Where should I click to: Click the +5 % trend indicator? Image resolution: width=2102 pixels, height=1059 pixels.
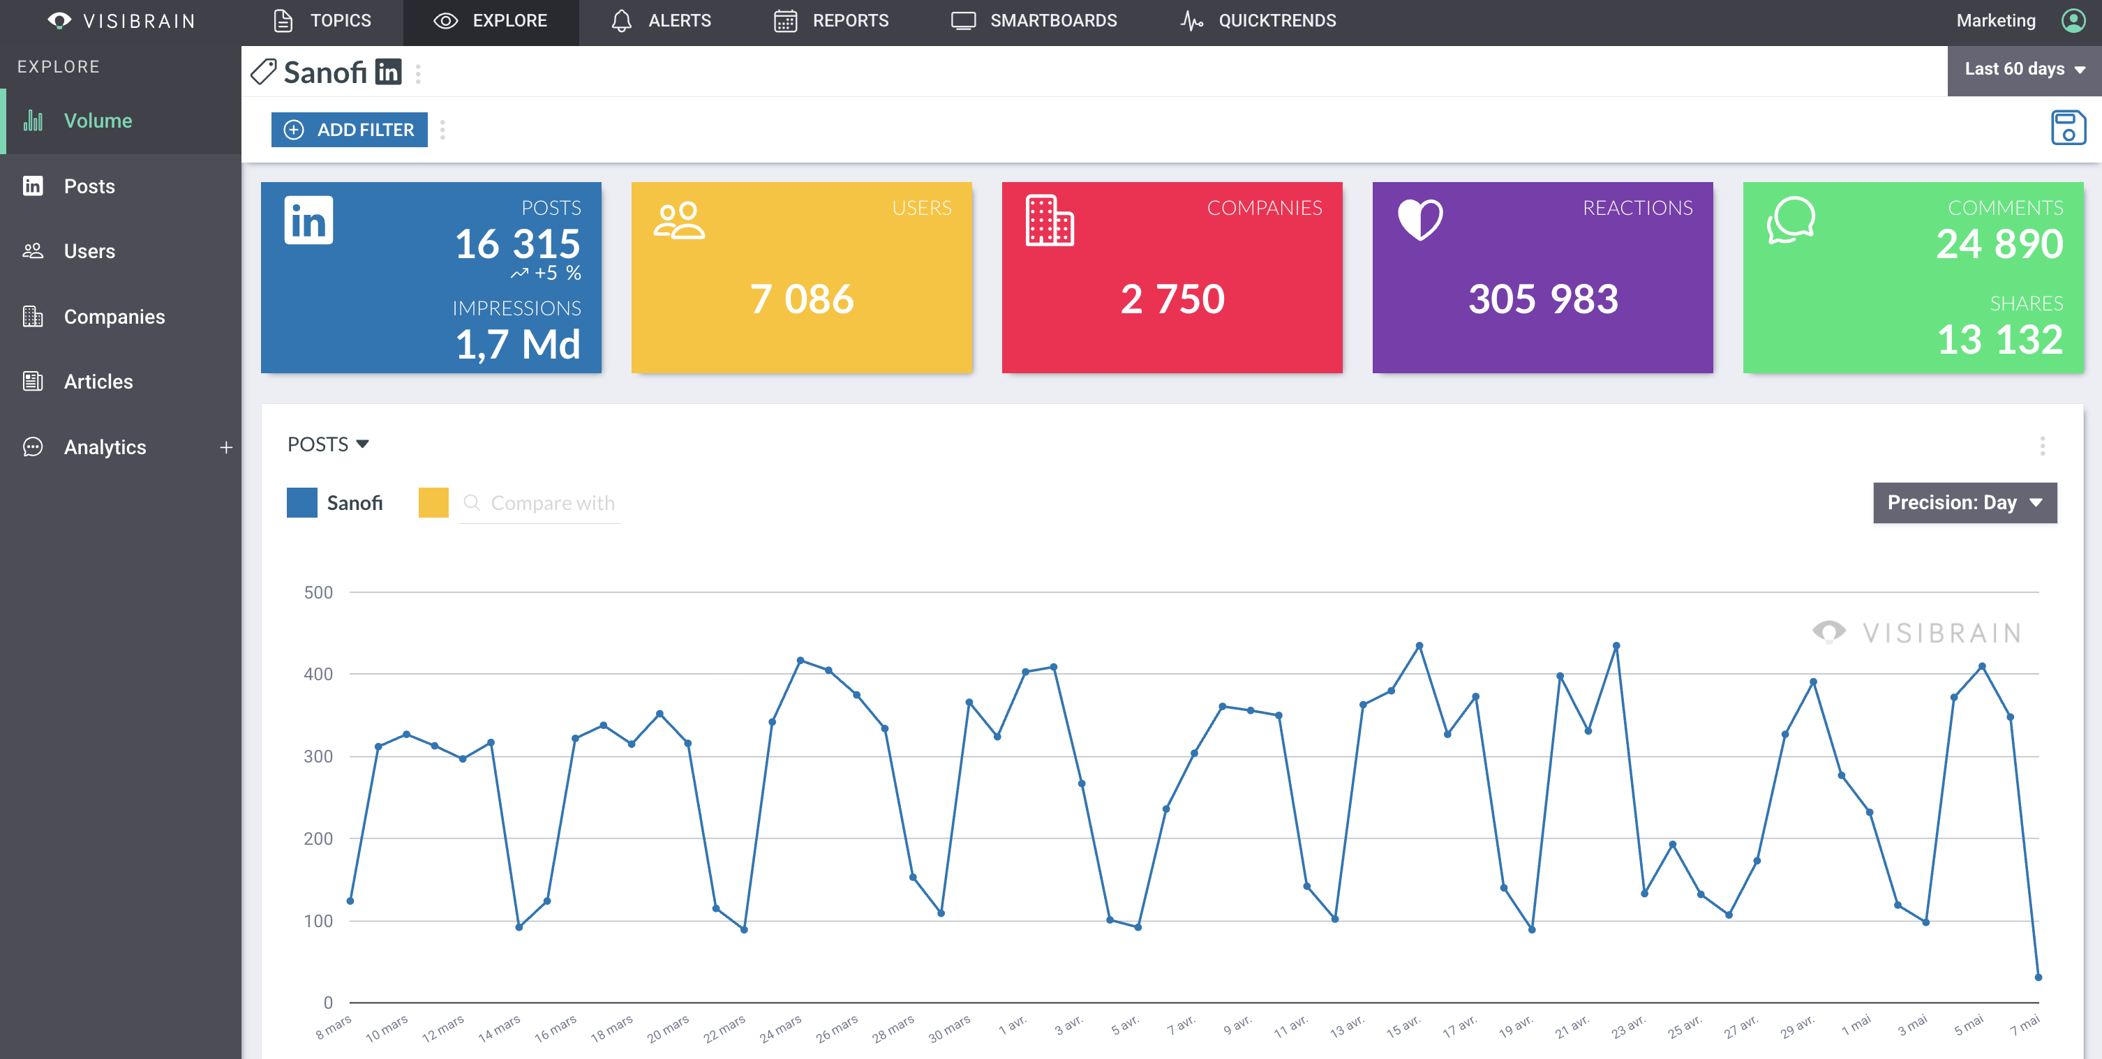[x=546, y=273]
